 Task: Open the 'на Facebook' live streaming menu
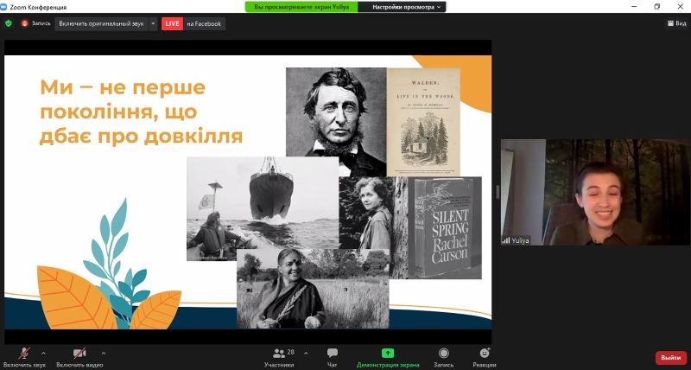coord(204,24)
